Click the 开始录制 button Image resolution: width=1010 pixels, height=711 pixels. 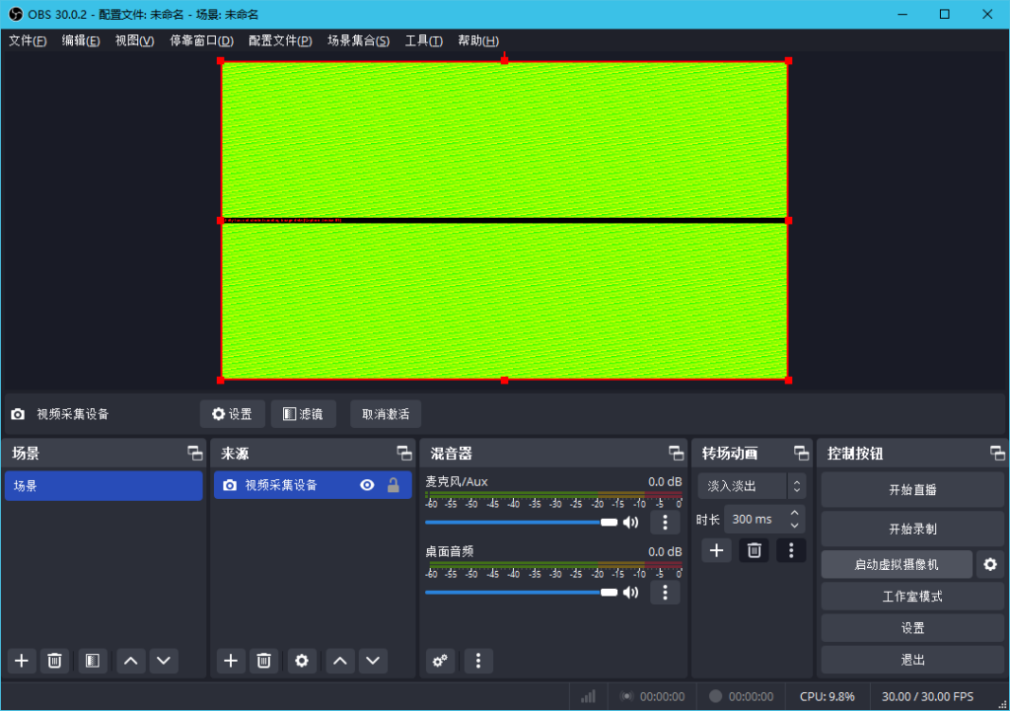912,529
